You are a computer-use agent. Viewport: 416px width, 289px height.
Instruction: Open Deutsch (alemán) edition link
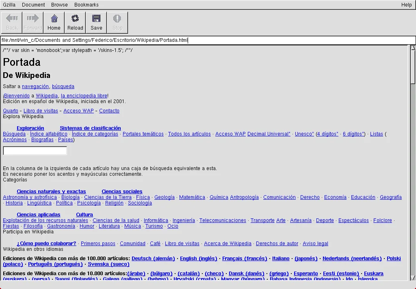[153, 259]
